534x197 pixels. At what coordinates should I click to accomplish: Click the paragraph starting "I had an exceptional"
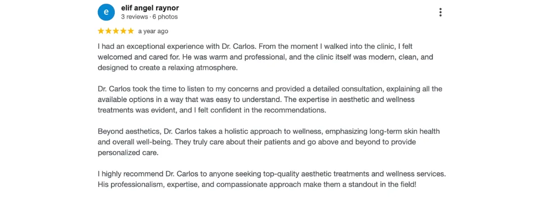click(x=266, y=57)
